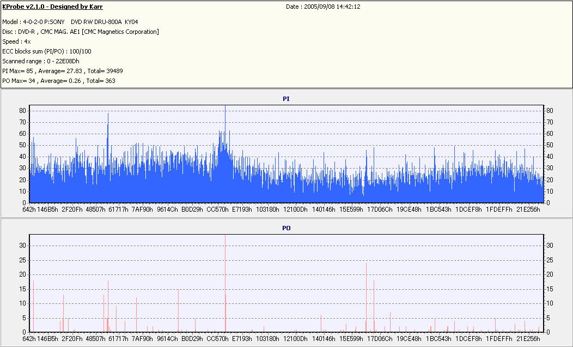Image resolution: width=573 pixels, height=347 pixels.
Task: Click "15" on the PO chart's left axis
Action: (23, 289)
